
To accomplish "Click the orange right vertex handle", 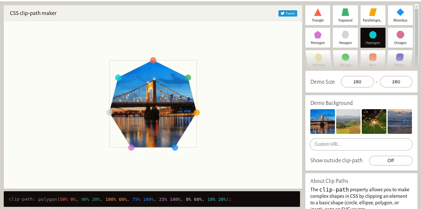I will [196, 113].
